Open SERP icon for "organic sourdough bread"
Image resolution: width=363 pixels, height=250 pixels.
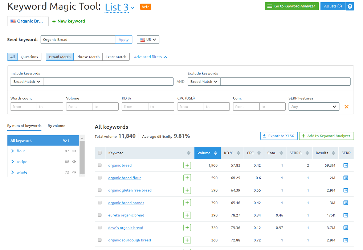(346, 240)
